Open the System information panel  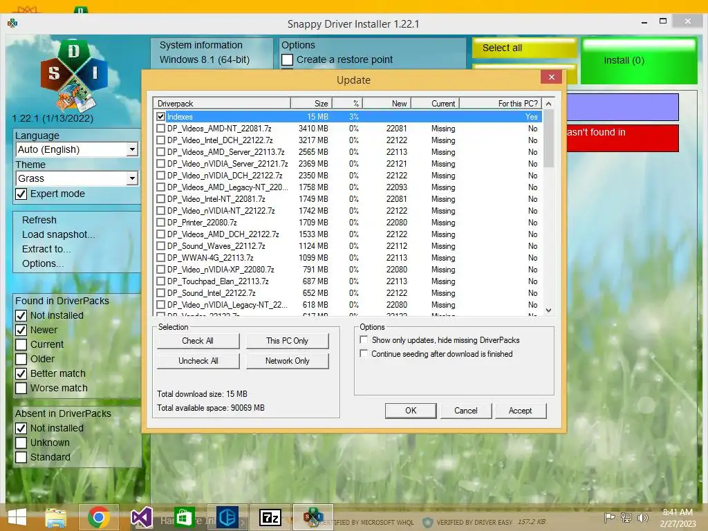[212, 53]
